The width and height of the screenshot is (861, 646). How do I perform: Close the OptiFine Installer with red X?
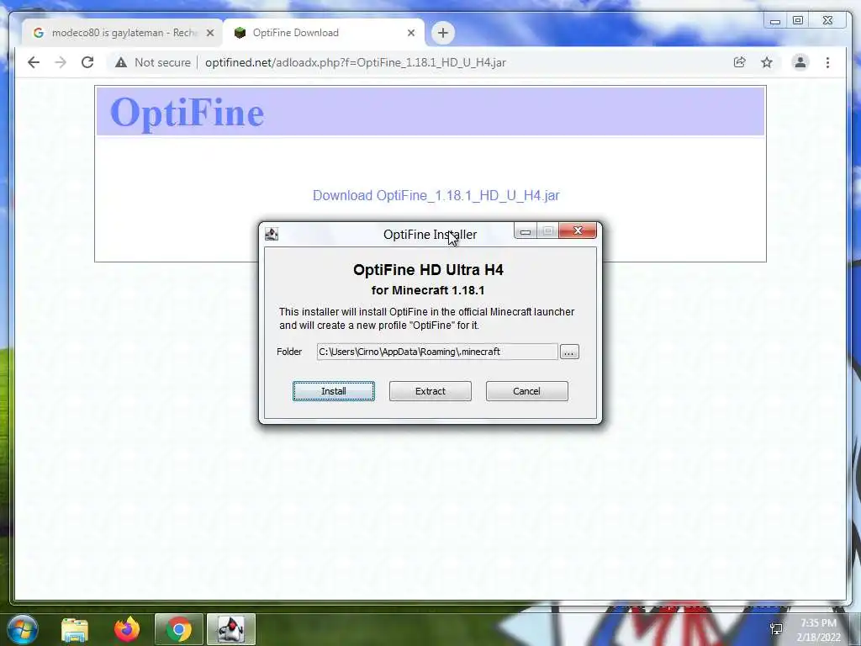[x=577, y=230]
